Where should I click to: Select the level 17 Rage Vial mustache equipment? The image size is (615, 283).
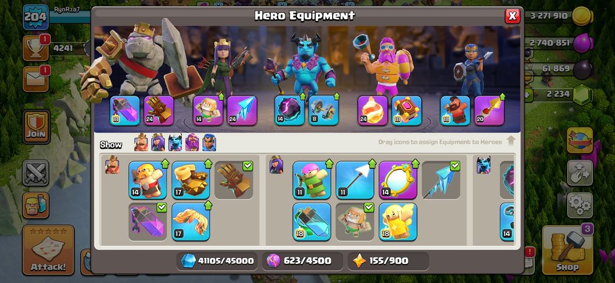[191, 222]
